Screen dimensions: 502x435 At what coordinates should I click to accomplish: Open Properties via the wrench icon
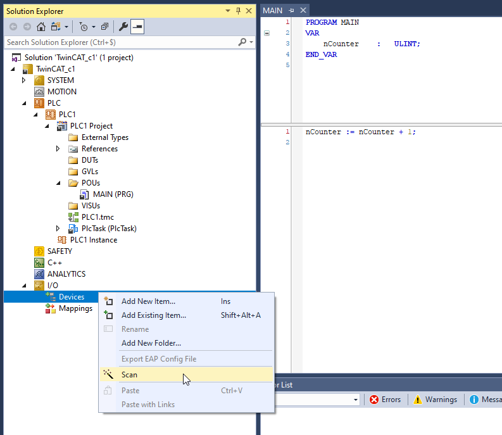(123, 27)
